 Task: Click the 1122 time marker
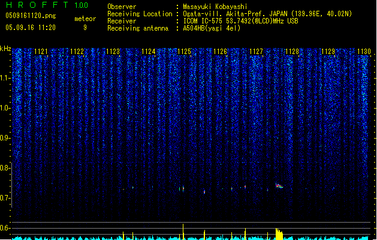[x=77, y=52]
